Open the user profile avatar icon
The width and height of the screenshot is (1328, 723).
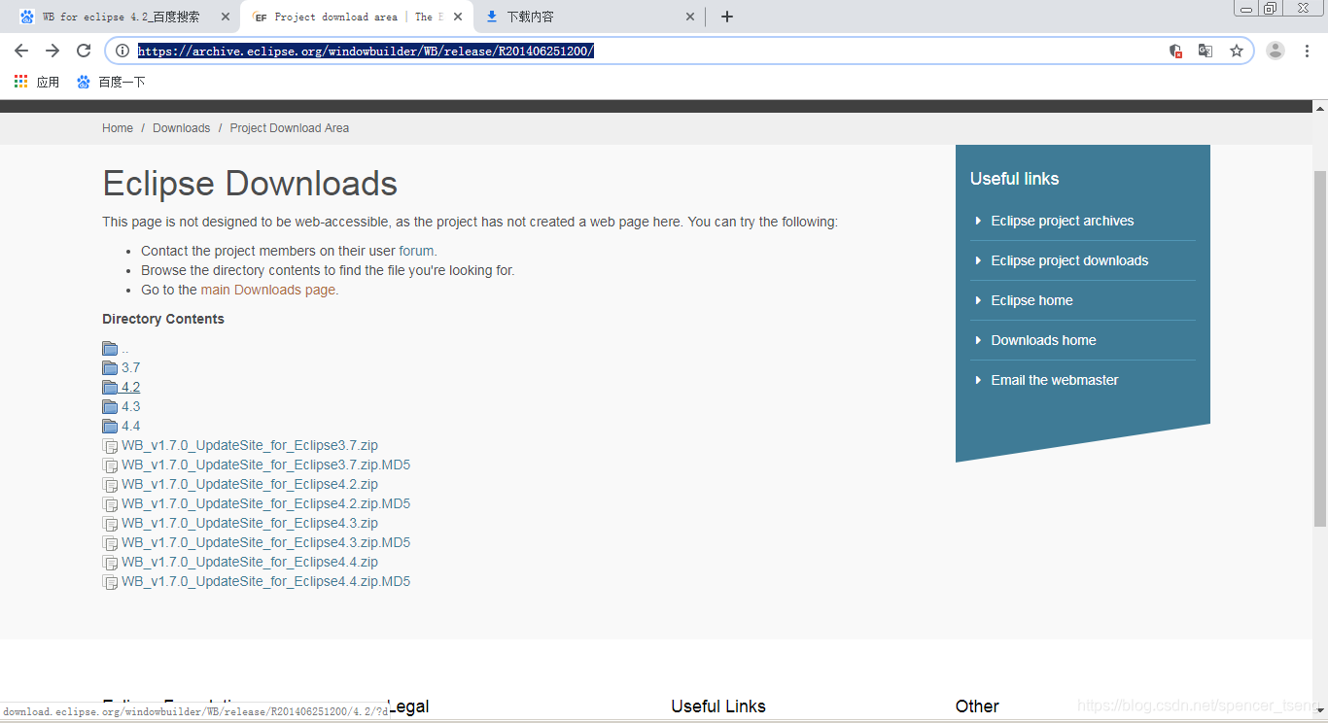pyautogui.click(x=1276, y=51)
